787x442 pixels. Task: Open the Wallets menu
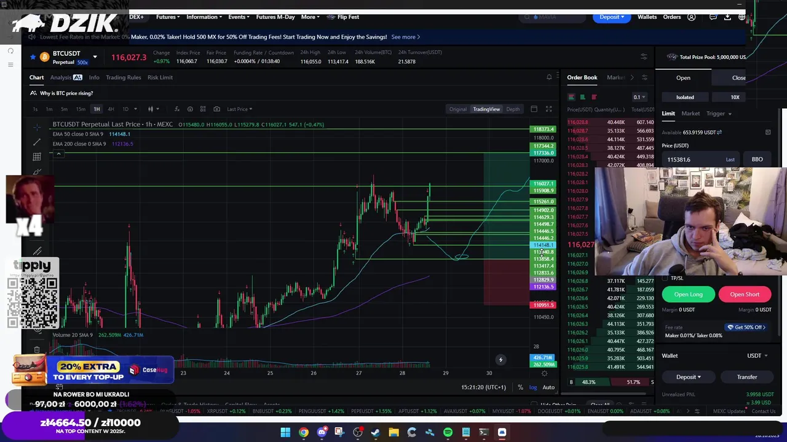coord(647,17)
